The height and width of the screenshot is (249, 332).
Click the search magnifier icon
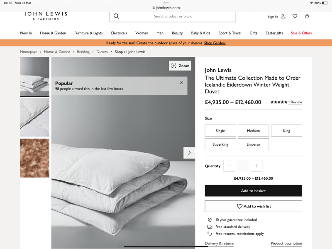(116, 16)
